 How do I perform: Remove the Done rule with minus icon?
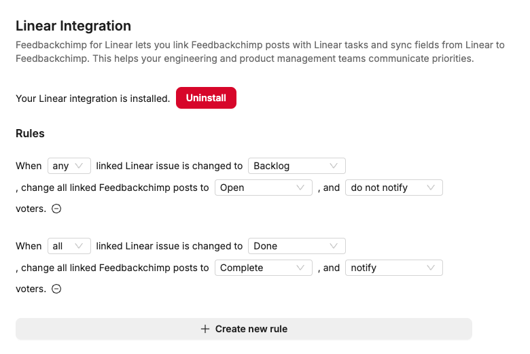(x=57, y=289)
